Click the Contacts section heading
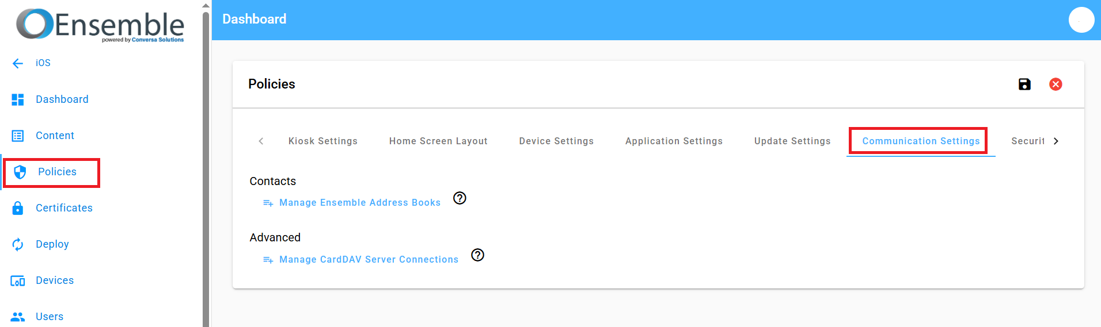Image resolution: width=1101 pixels, height=327 pixels. [x=273, y=182]
